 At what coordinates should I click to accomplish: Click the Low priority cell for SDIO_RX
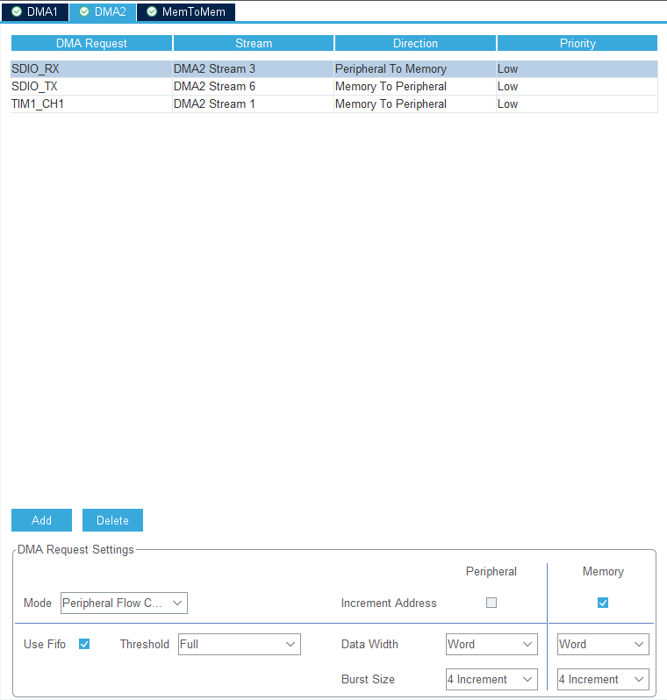coord(577,68)
